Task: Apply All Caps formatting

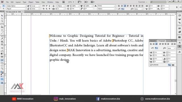Action: coord(44,6)
